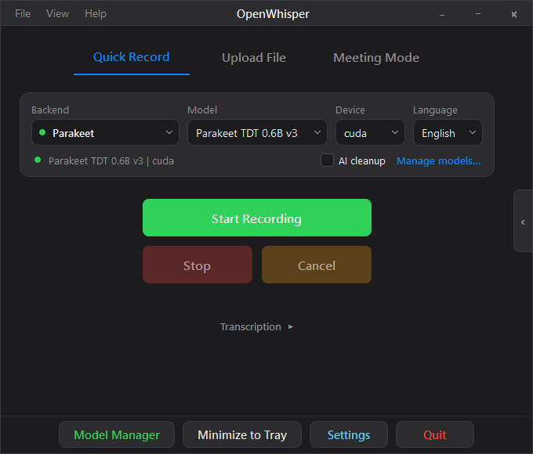Click Minimize to Tray button

tap(242, 434)
